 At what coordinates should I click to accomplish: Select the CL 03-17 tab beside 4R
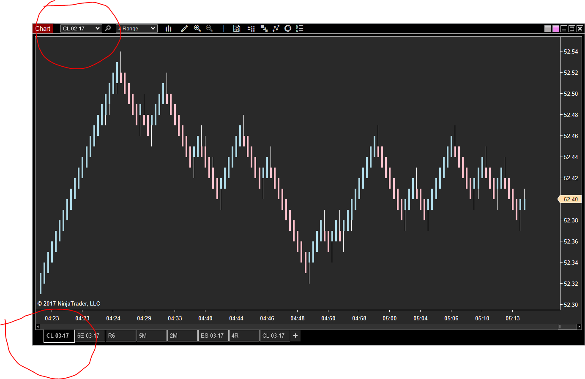coord(275,336)
